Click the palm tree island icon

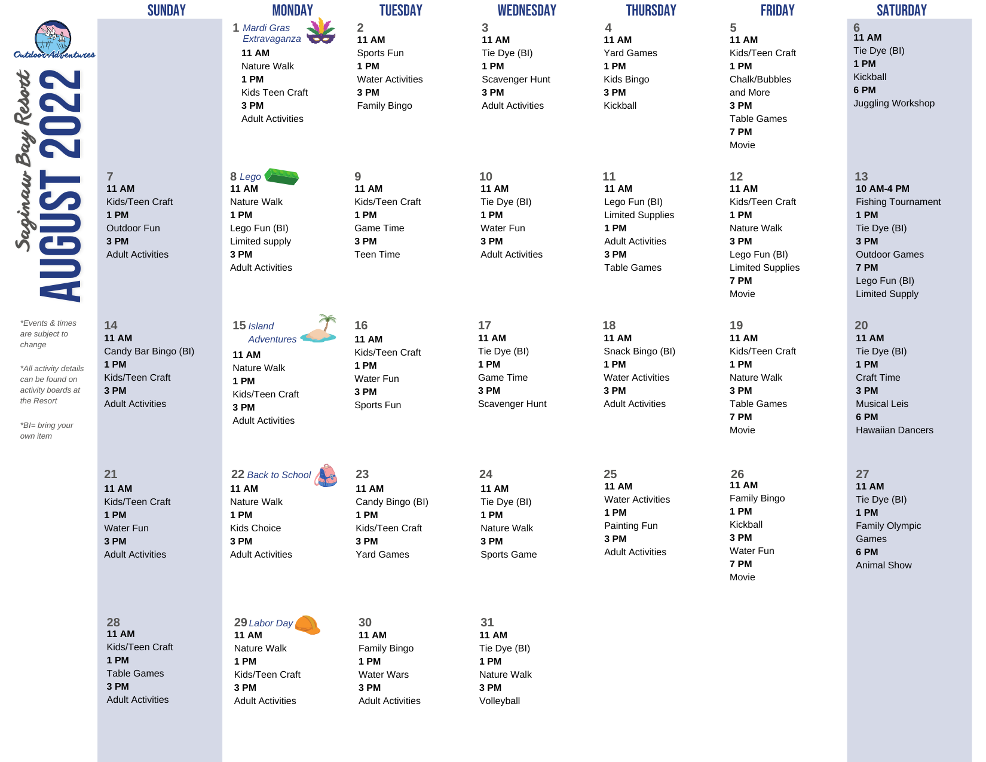click(319, 329)
